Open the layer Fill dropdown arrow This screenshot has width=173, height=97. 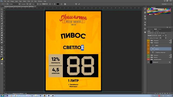click(x=166, y=38)
